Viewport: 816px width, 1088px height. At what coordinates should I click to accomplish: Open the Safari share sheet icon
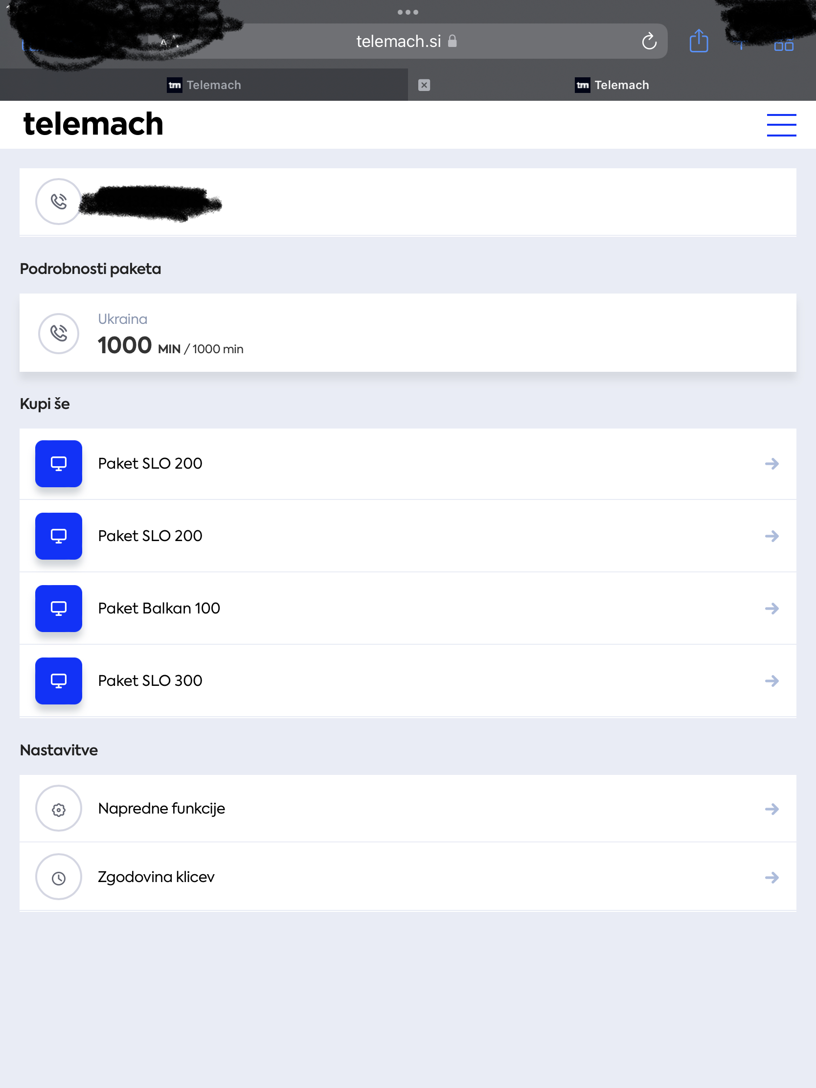click(x=699, y=41)
